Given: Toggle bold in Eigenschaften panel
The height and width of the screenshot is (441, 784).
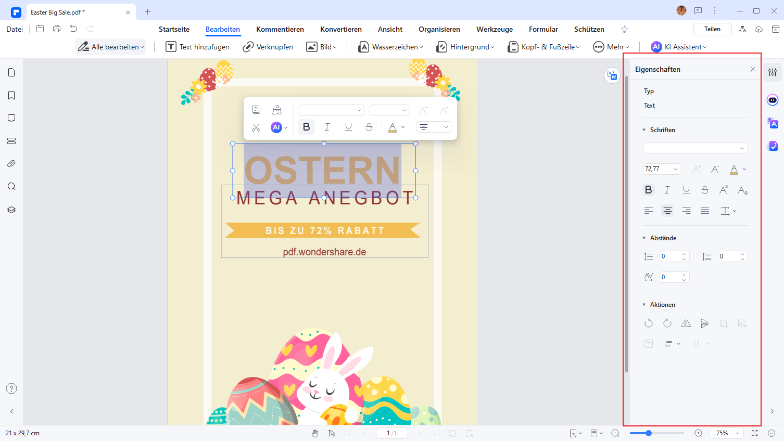Looking at the screenshot, I should click(x=648, y=190).
